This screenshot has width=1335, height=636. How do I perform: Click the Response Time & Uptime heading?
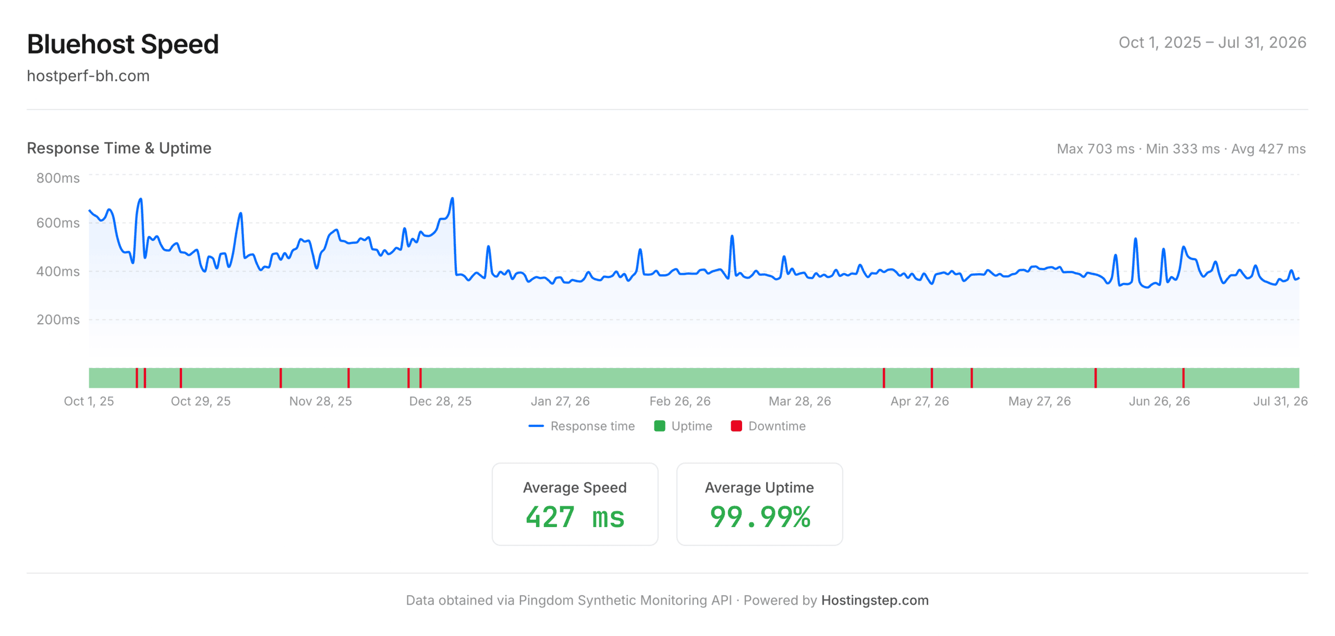(119, 148)
